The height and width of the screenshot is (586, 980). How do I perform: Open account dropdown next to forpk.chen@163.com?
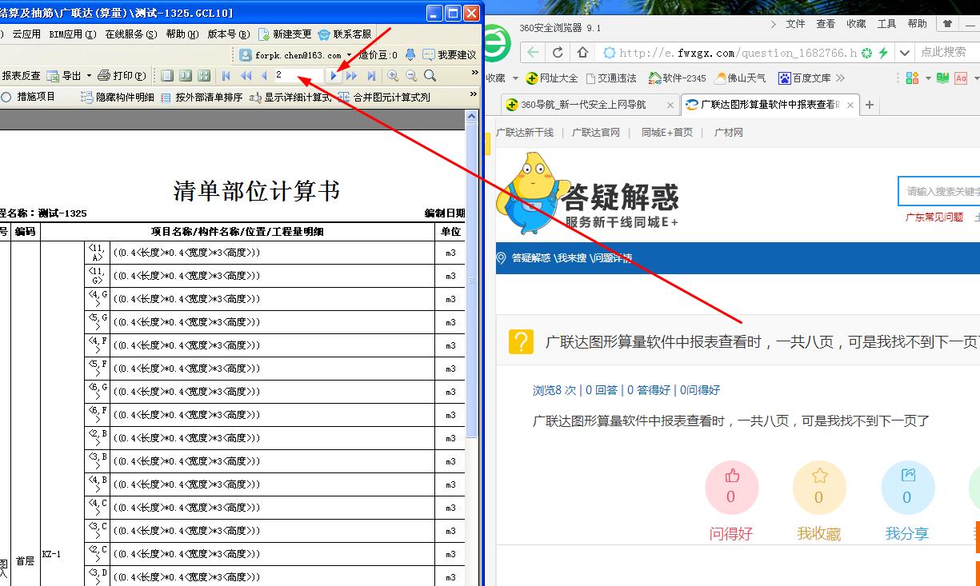pyautogui.click(x=350, y=55)
